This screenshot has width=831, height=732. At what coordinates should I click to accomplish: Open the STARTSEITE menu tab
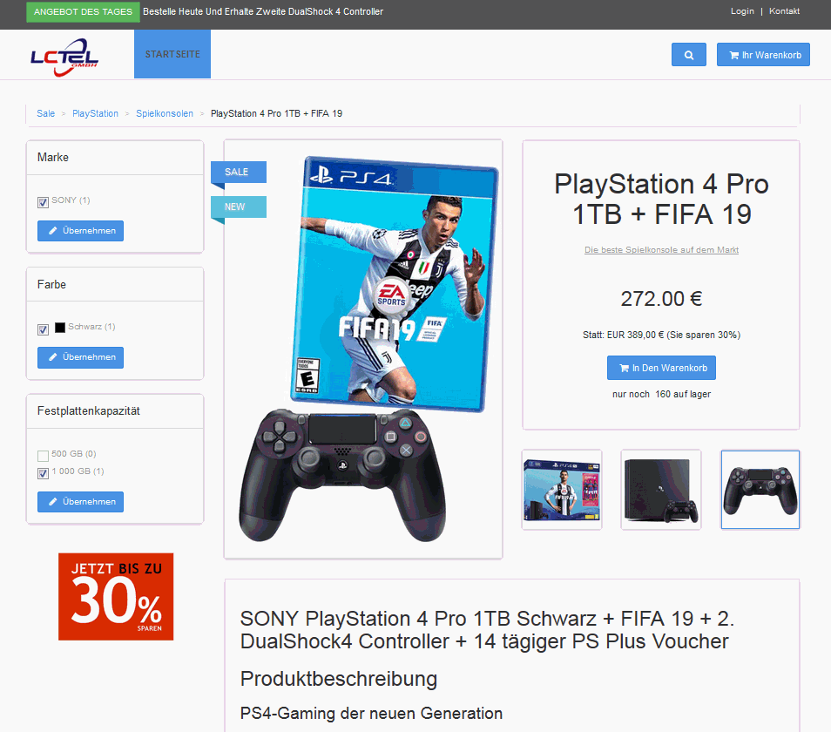point(172,54)
